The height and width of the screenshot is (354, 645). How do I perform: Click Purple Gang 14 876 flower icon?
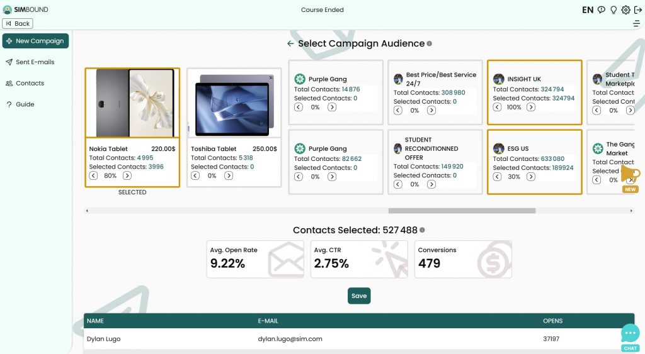[300, 79]
